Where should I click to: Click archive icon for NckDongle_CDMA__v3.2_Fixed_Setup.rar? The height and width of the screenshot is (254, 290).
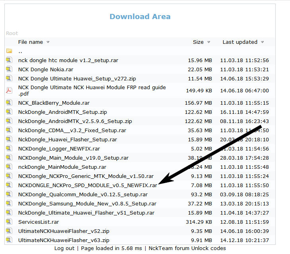coord(9,130)
